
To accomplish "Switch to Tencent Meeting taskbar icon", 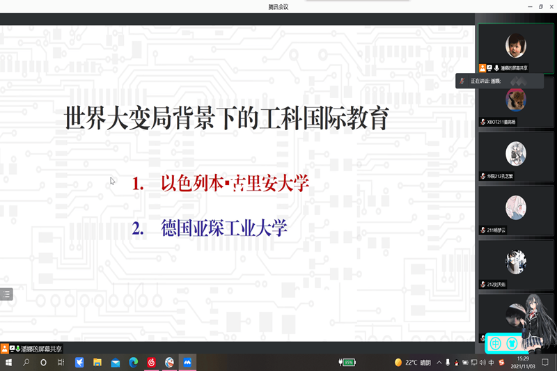I will tap(187, 363).
